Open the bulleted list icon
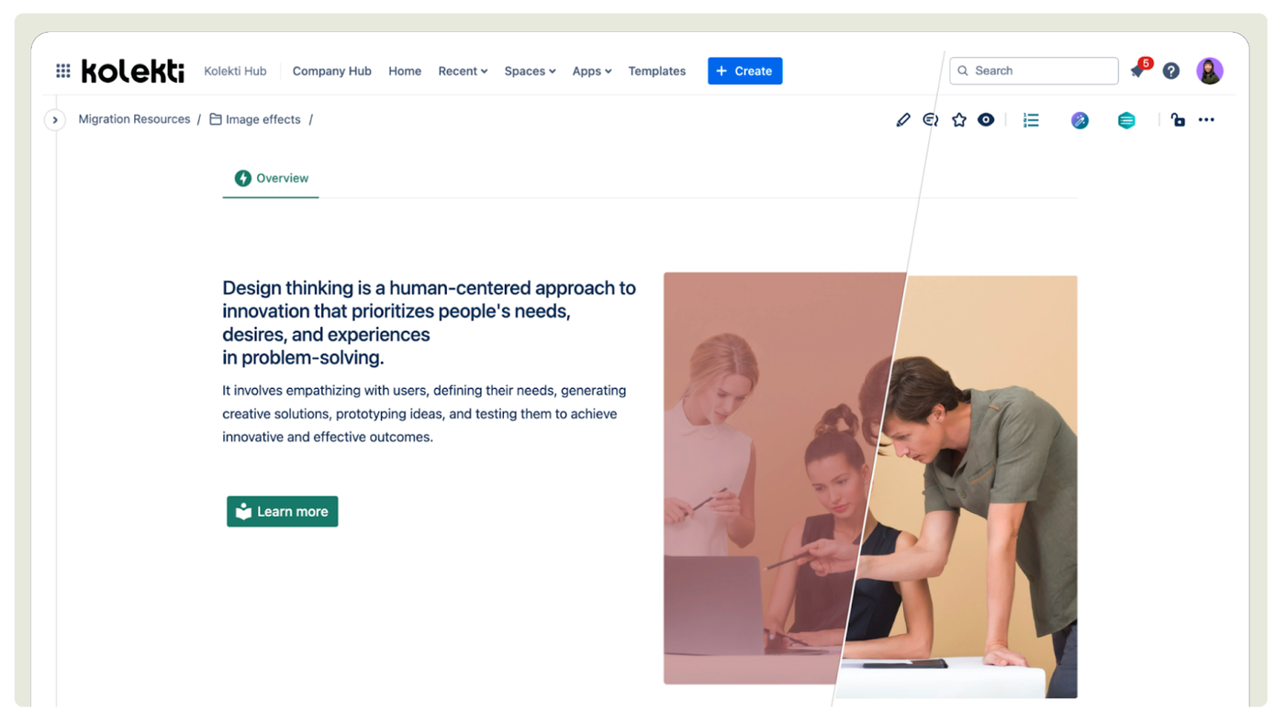The image size is (1285, 723). click(x=1031, y=119)
